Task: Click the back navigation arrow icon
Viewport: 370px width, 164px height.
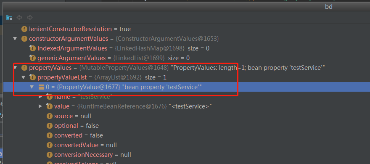Action: (x=19, y=18)
